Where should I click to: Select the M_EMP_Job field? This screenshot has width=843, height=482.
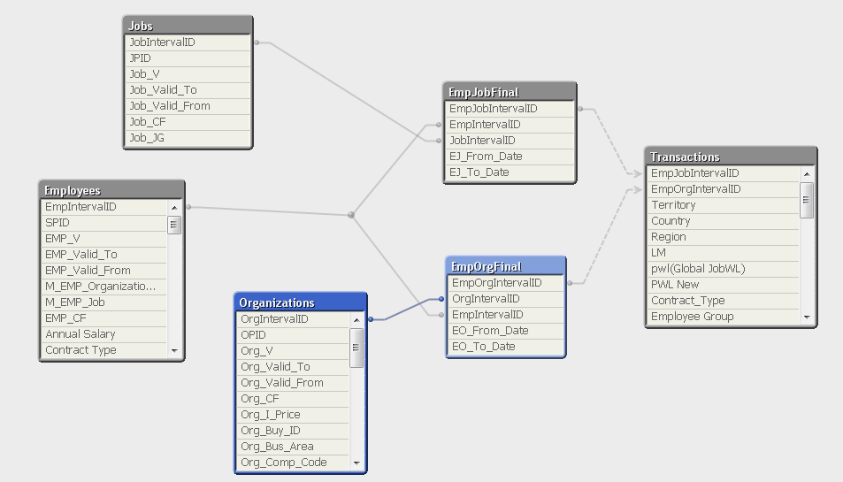click(104, 302)
